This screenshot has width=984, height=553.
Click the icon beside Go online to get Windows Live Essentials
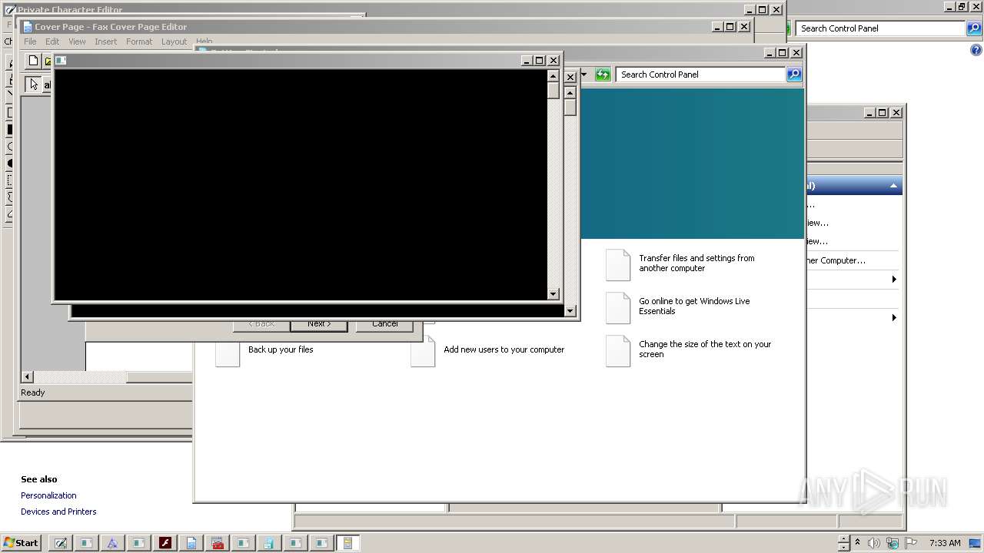618,307
